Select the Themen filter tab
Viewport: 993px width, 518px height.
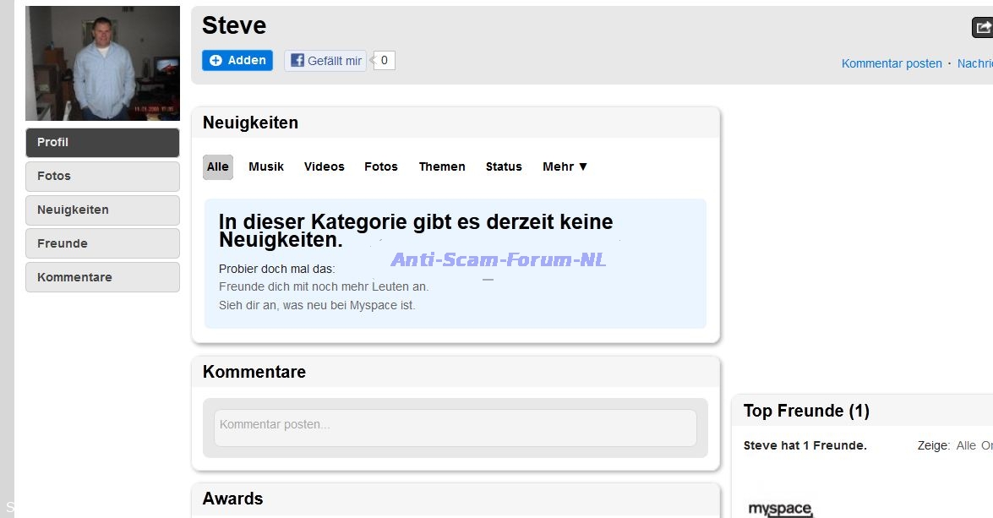(x=442, y=166)
